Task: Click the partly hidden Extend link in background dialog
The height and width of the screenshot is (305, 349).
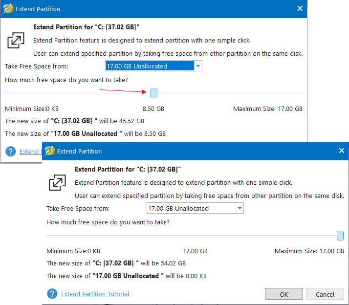Action: [x=29, y=152]
